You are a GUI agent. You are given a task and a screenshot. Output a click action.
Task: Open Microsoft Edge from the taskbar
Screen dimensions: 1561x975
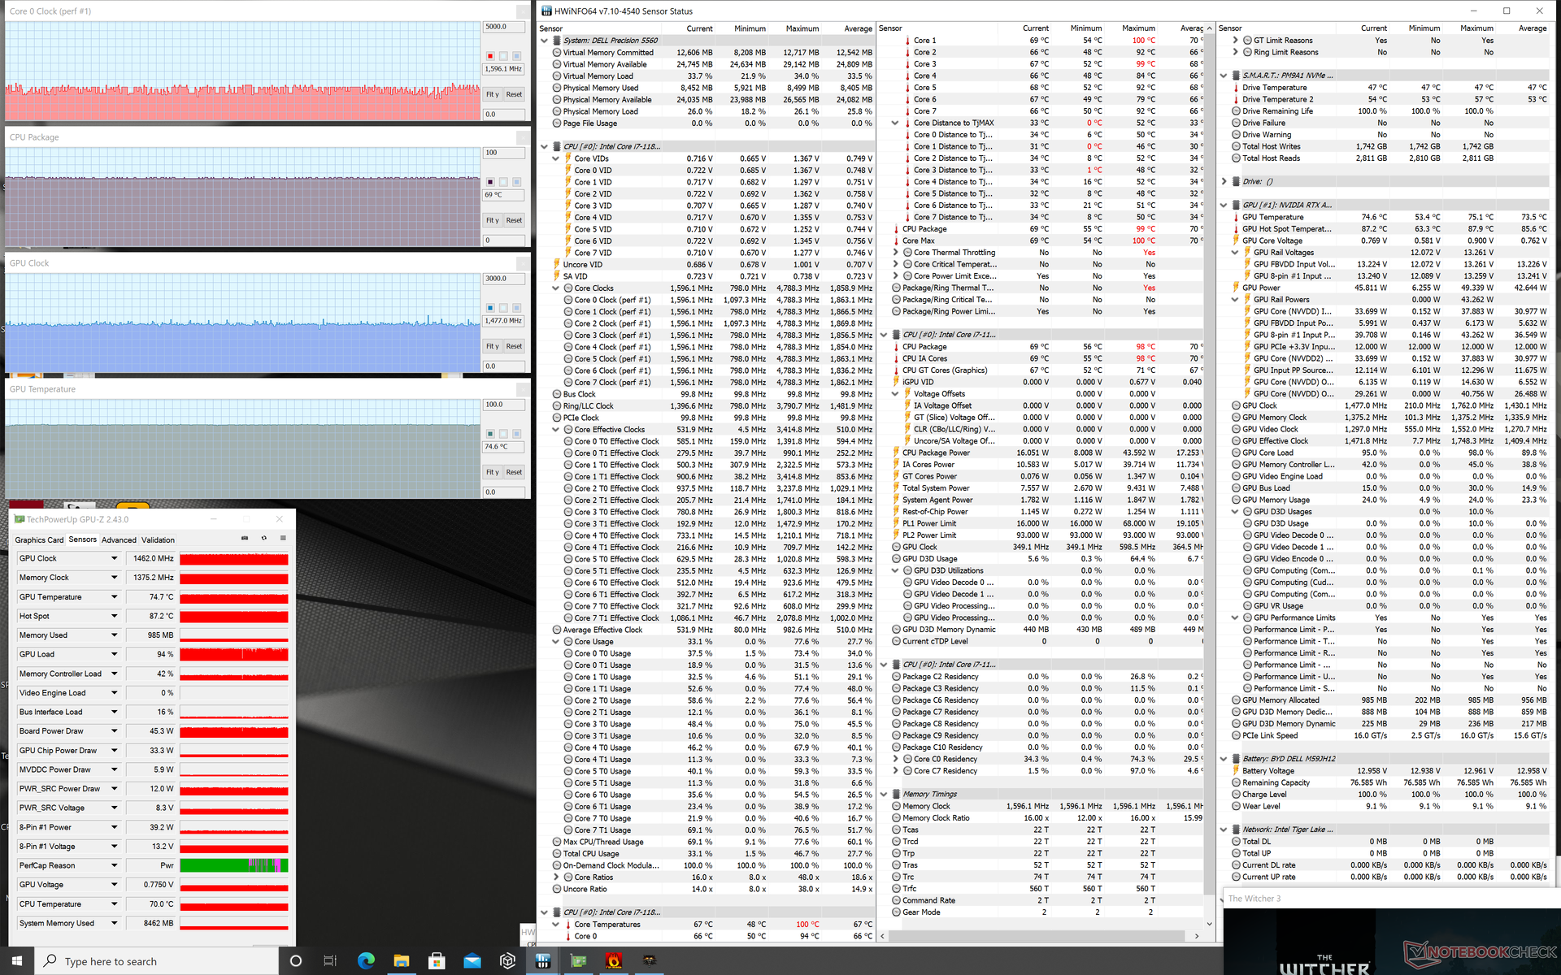click(x=366, y=961)
